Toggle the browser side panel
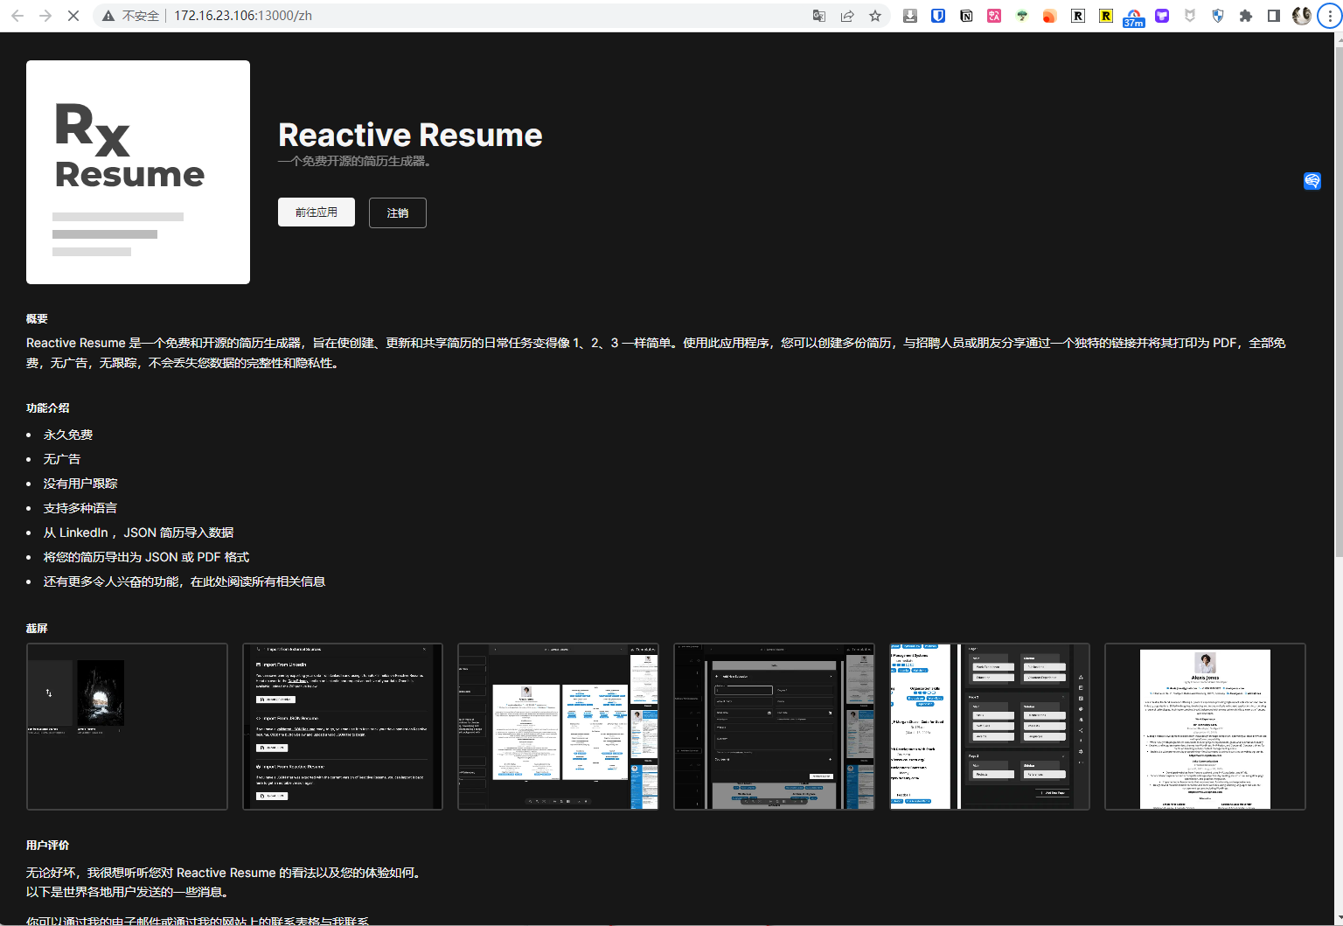This screenshot has height=926, width=1343. coord(1274,16)
